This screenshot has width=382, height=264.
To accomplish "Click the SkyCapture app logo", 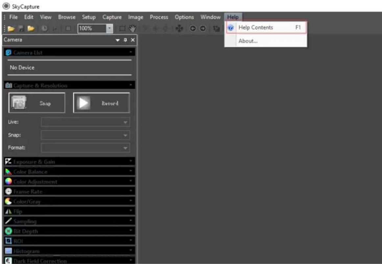I will 6,6.
